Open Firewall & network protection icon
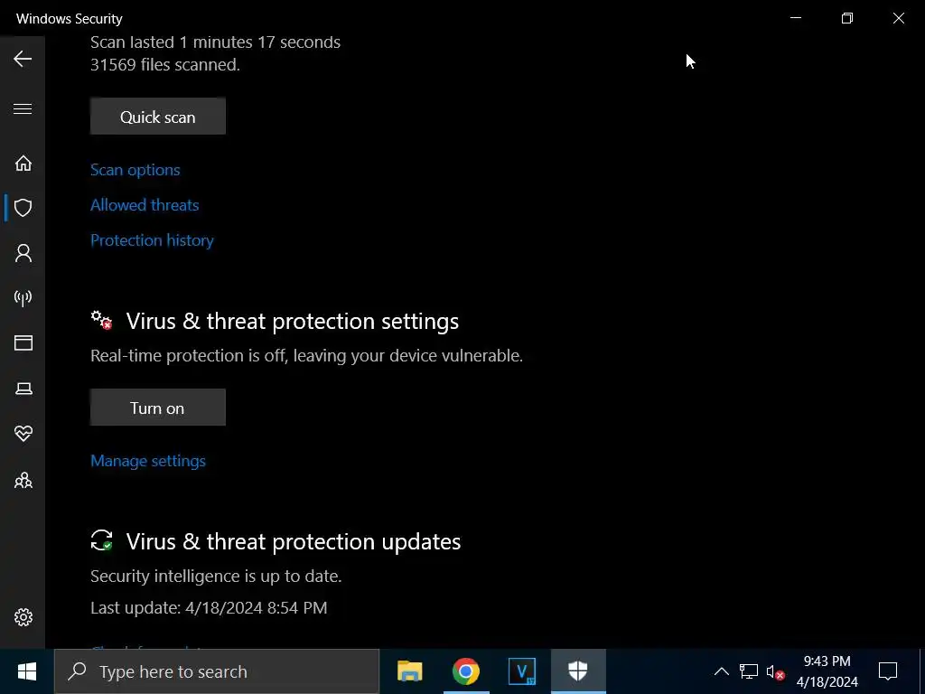 tap(23, 298)
